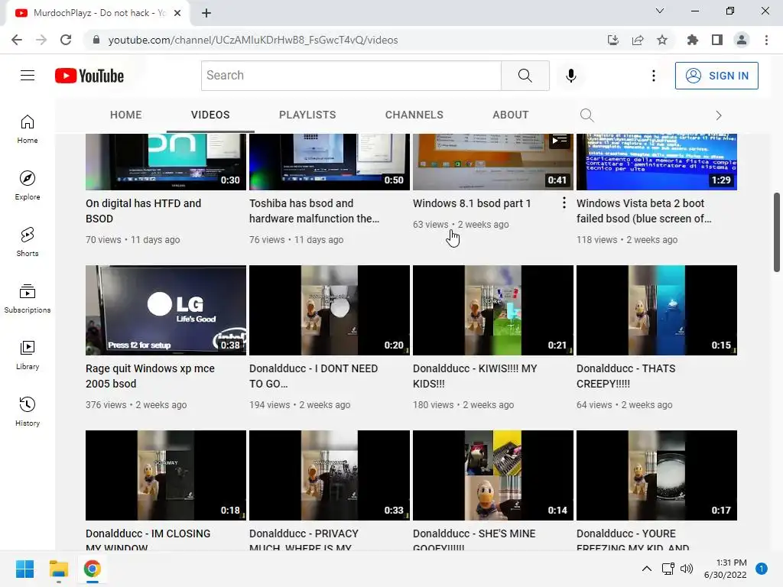The width and height of the screenshot is (783, 587).
Task: Open Library in sidebar
Action: point(28,355)
